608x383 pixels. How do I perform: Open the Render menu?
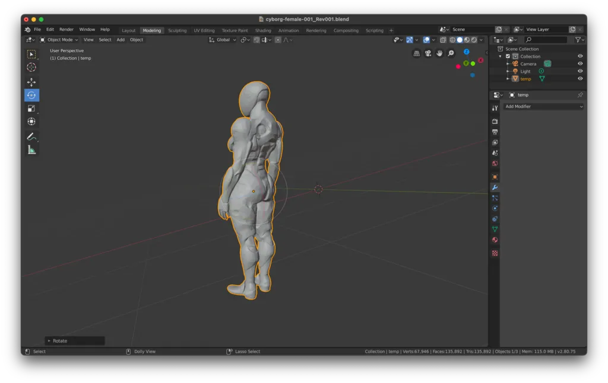(66, 30)
